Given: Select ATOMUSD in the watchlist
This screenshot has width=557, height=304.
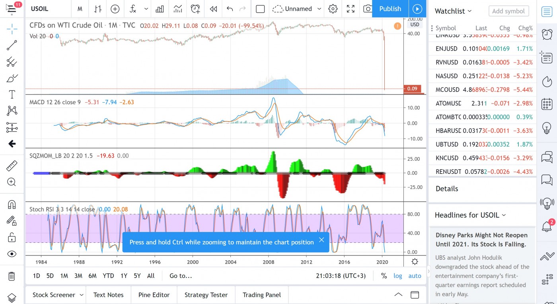Looking at the screenshot, I should click(x=482, y=103).
